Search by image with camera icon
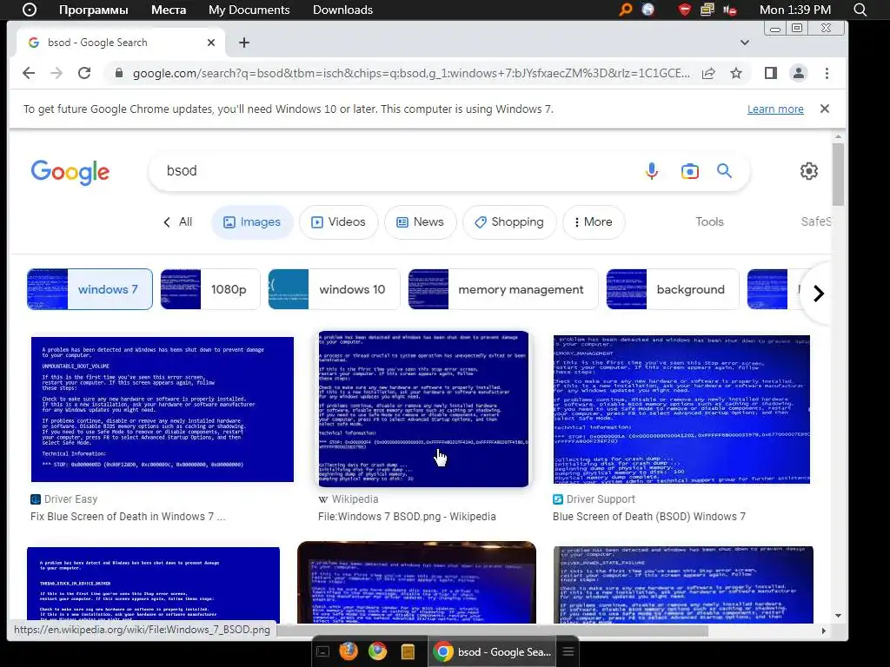Image resolution: width=890 pixels, height=667 pixels. tap(689, 171)
